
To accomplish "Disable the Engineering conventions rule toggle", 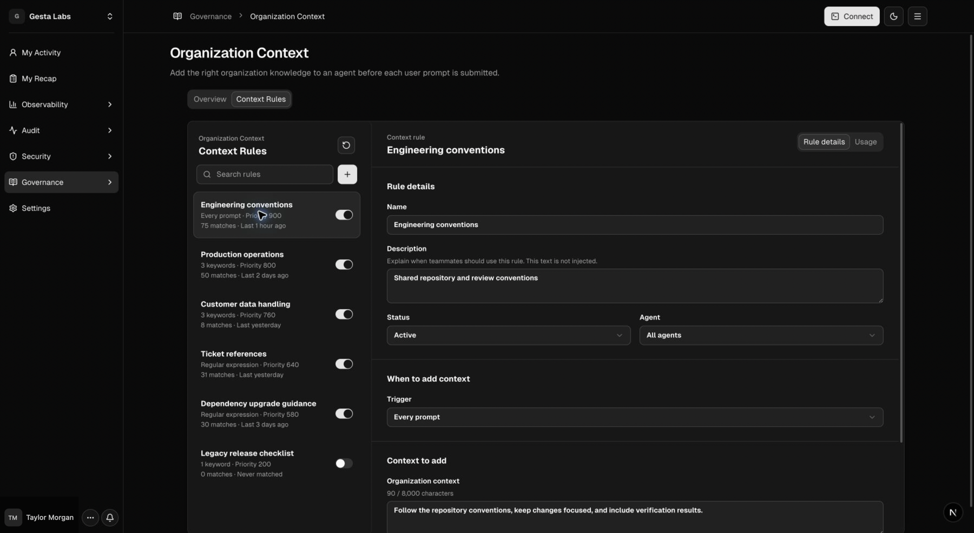I will coord(344,215).
